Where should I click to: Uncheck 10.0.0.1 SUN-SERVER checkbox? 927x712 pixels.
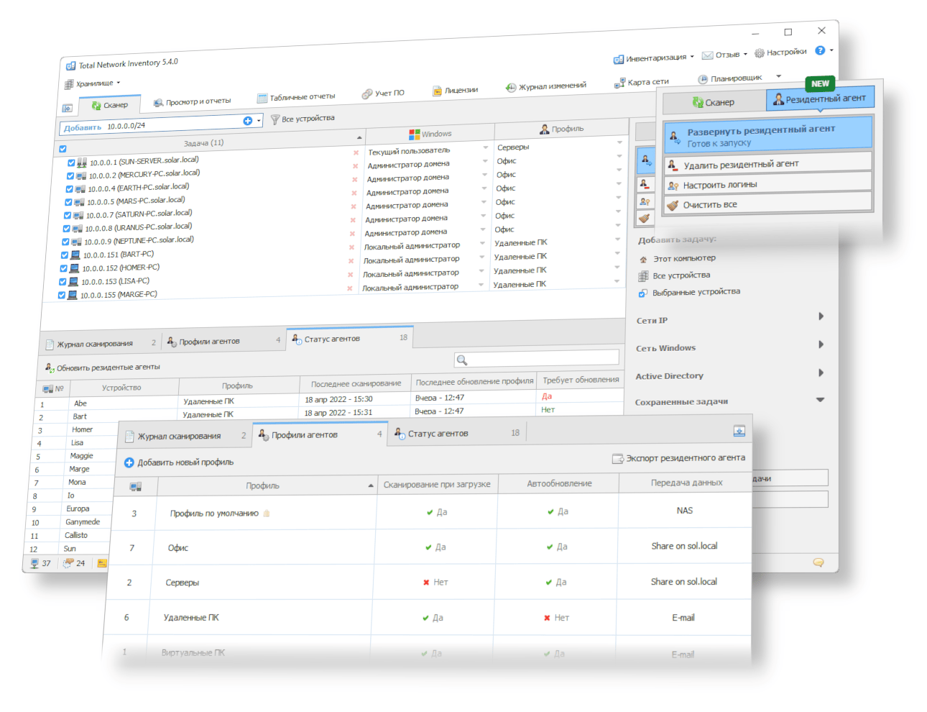[x=71, y=163]
